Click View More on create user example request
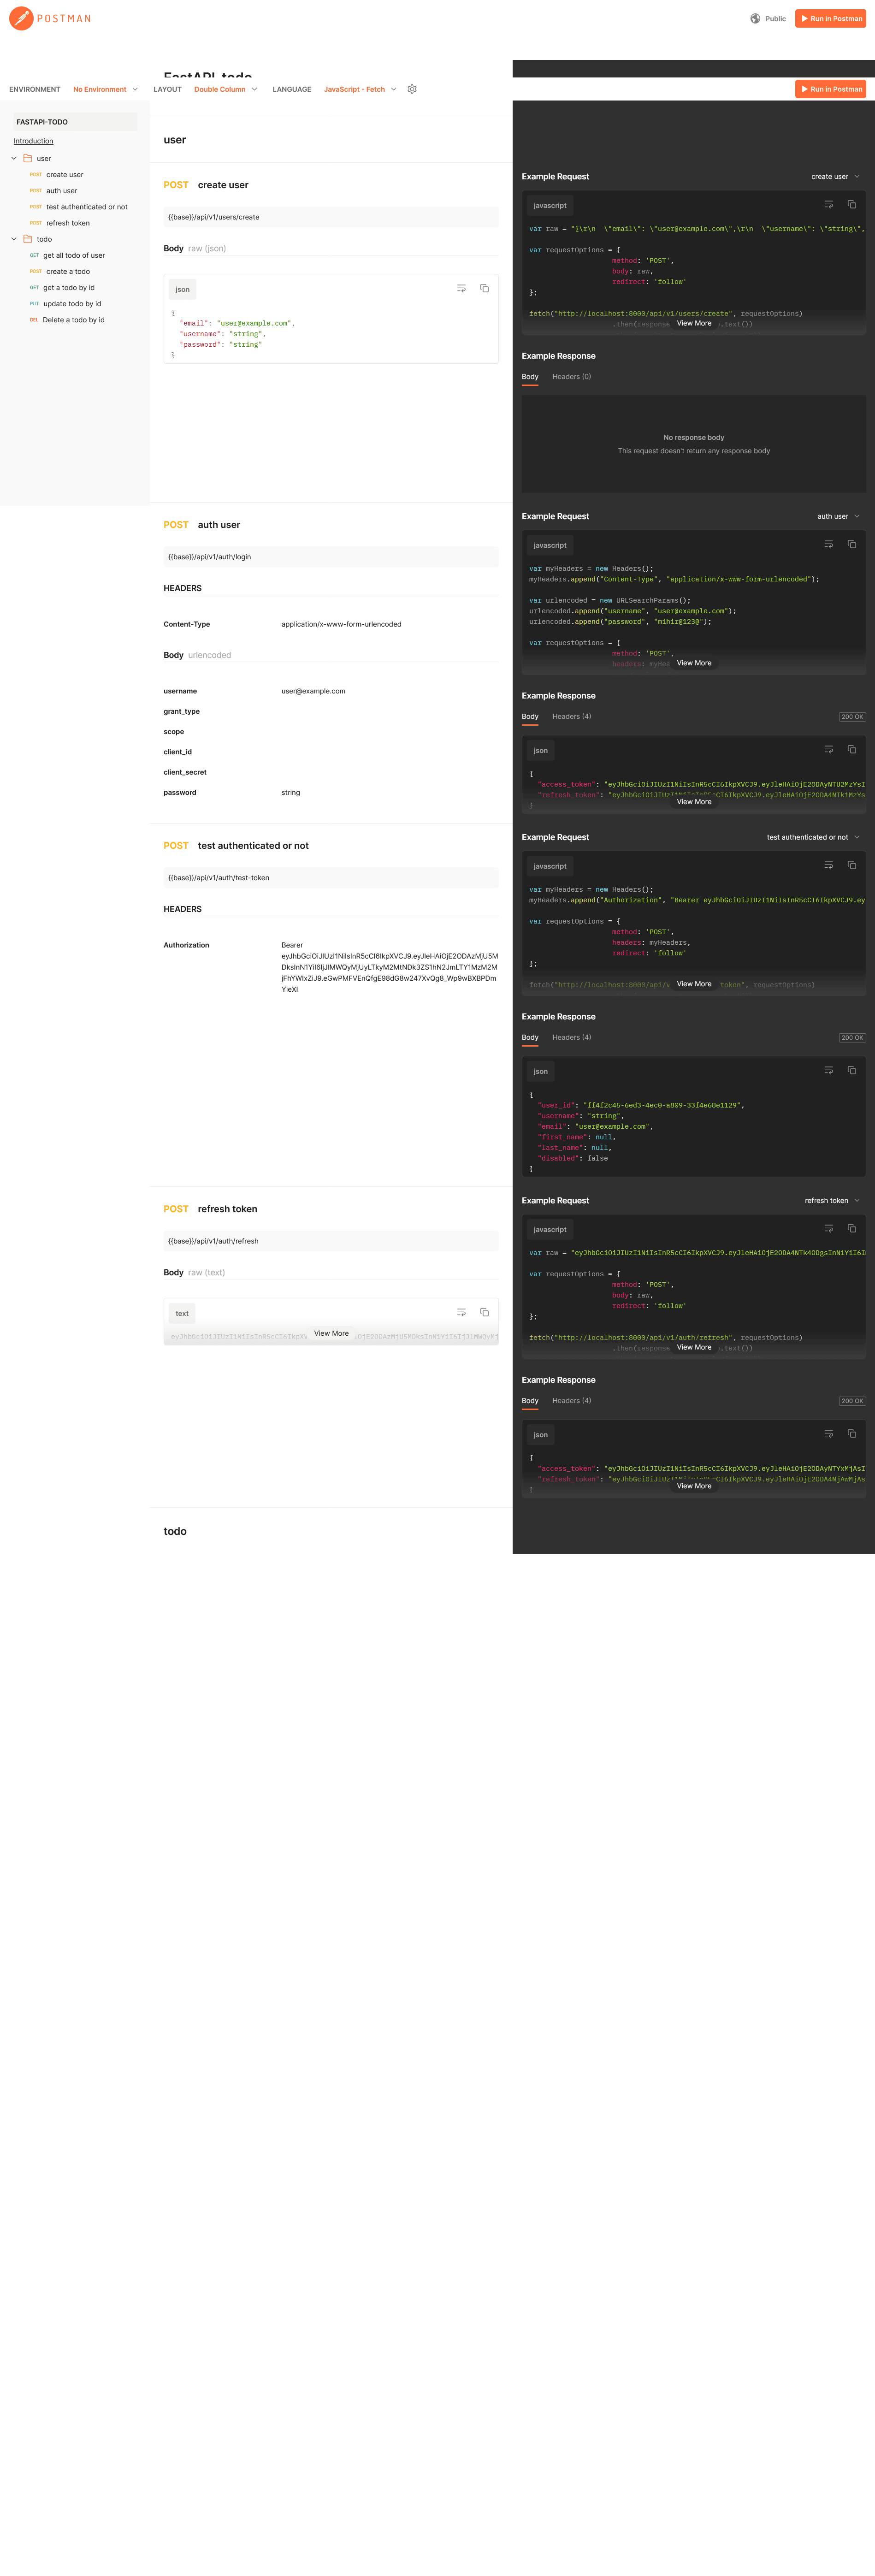This screenshot has width=875, height=2576. click(694, 323)
